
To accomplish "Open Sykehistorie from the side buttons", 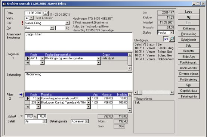I will [189, 40].
